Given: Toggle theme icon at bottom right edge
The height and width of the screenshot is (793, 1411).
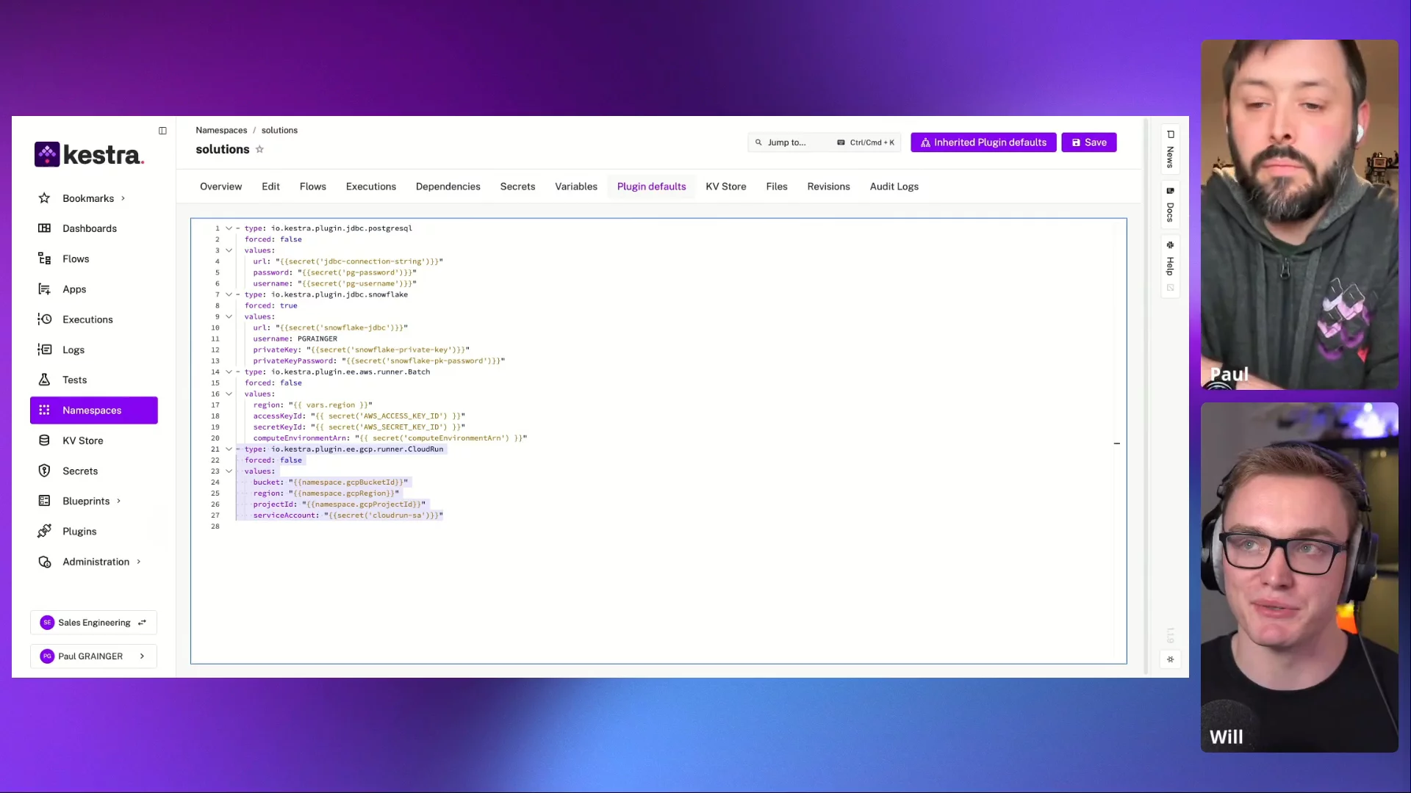Looking at the screenshot, I should point(1170,659).
